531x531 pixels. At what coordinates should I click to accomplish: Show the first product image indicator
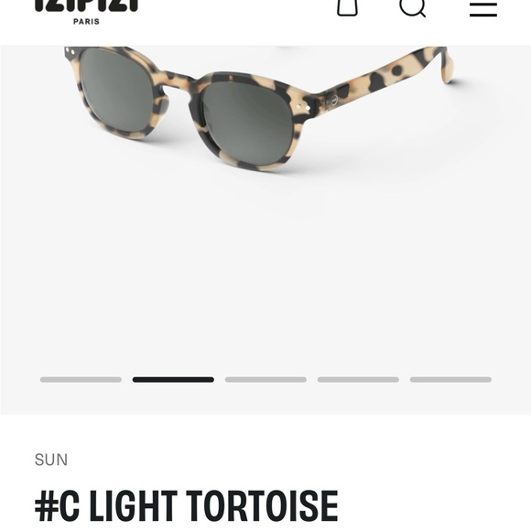(81, 380)
